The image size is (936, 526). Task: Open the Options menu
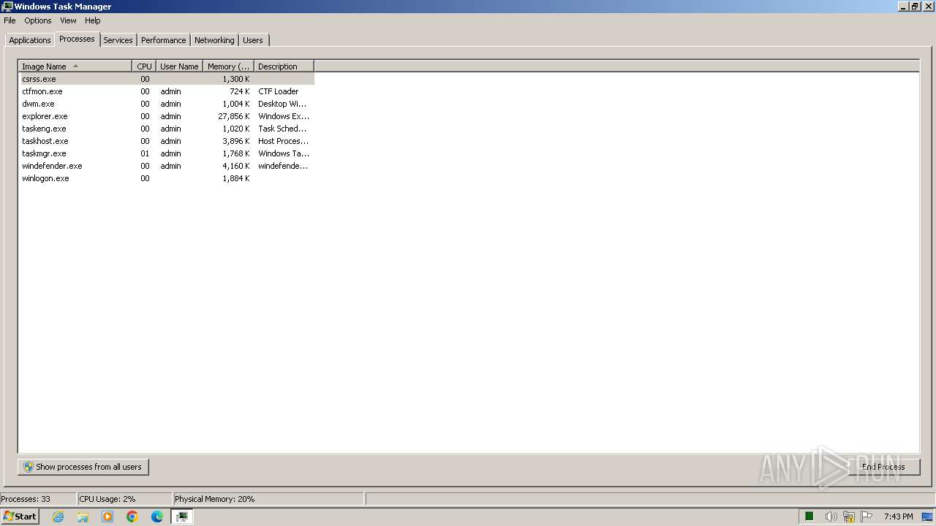click(38, 20)
